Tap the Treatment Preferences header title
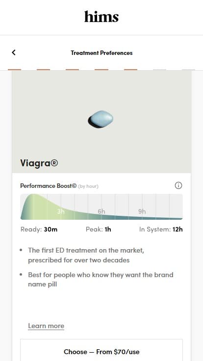The image size is (203, 361). pyautogui.click(x=101, y=52)
